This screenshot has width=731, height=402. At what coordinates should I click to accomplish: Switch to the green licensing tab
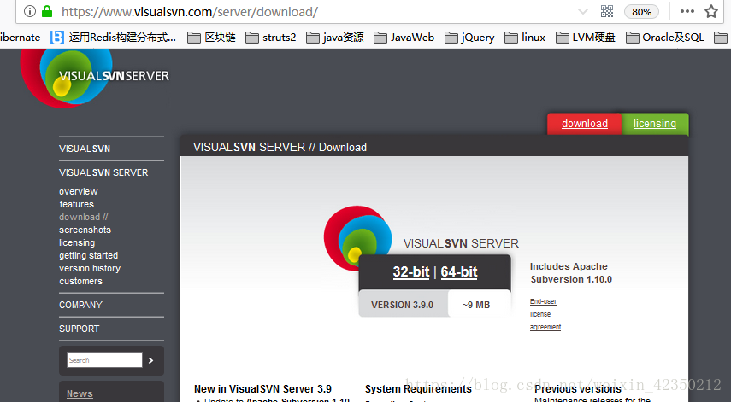(655, 124)
